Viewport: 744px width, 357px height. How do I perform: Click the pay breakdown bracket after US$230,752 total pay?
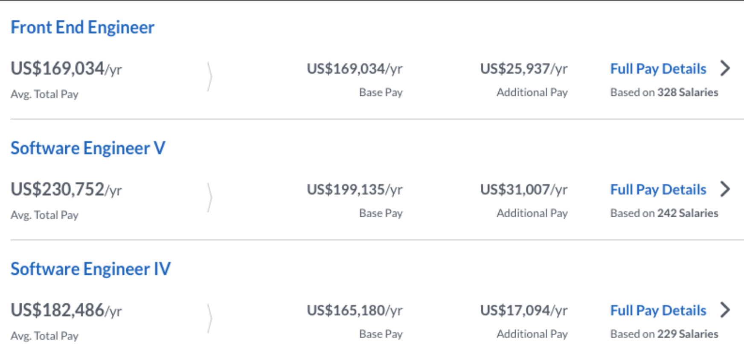point(209,198)
